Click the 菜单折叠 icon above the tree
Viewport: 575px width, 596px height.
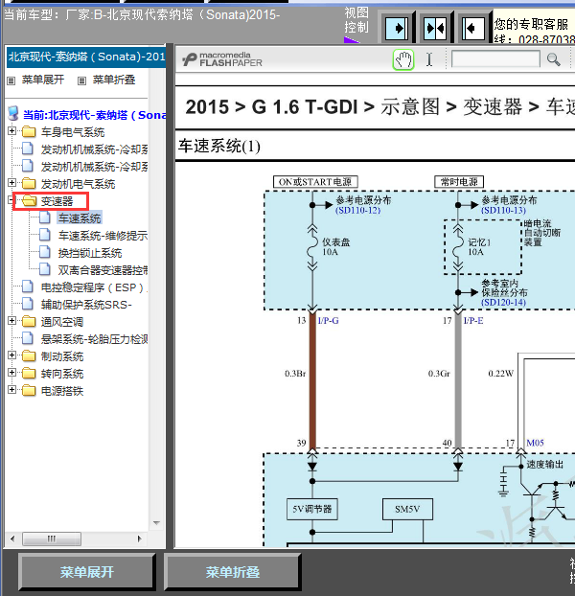(81, 80)
